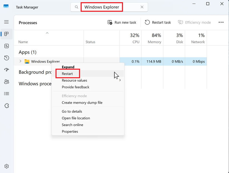Open the Users page icon
Viewport: 229px width, 173px height.
pyautogui.click(x=6, y=82)
